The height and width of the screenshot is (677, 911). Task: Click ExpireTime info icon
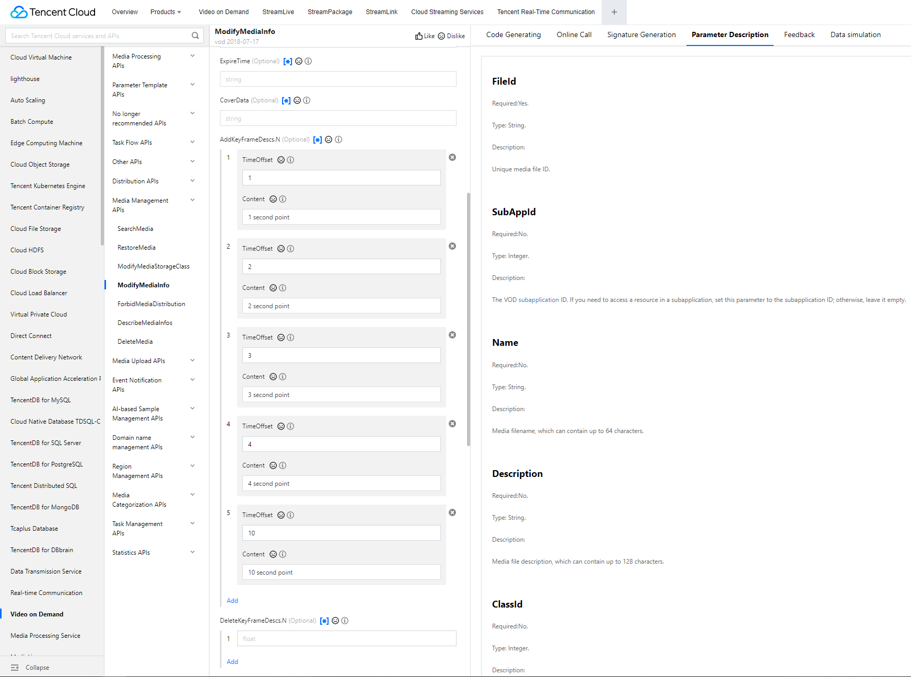[x=308, y=61]
